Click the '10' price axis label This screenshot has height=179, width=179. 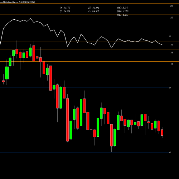(171, 64)
